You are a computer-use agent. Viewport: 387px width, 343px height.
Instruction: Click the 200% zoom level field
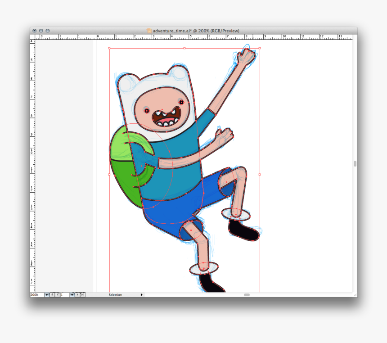[x=37, y=295]
